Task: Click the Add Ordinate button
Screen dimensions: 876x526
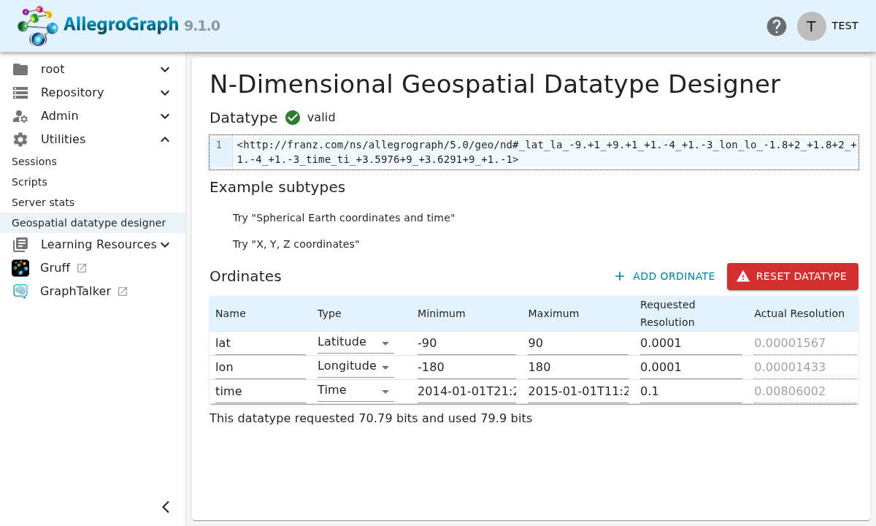Action: click(664, 276)
